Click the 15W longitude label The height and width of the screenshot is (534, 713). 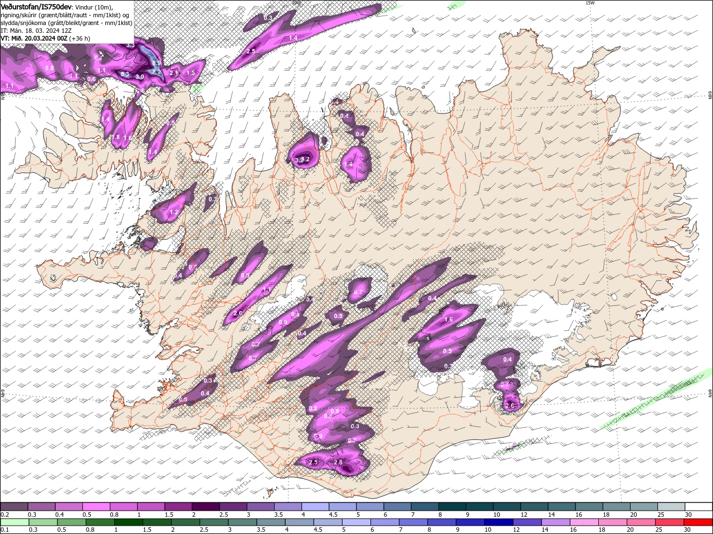(x=590, y=3)
